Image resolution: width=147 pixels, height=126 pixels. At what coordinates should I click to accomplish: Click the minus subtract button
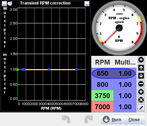[x=141, y=84]
